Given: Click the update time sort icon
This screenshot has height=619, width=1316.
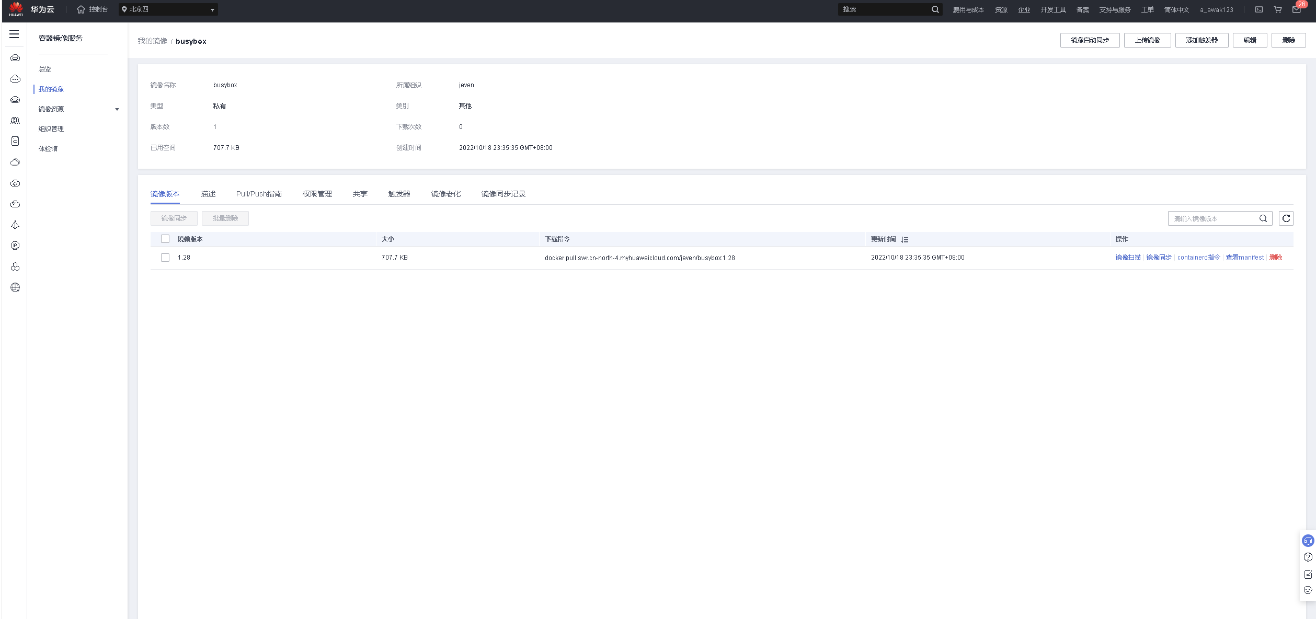Looking at the screenshot, I should [905, 239].
